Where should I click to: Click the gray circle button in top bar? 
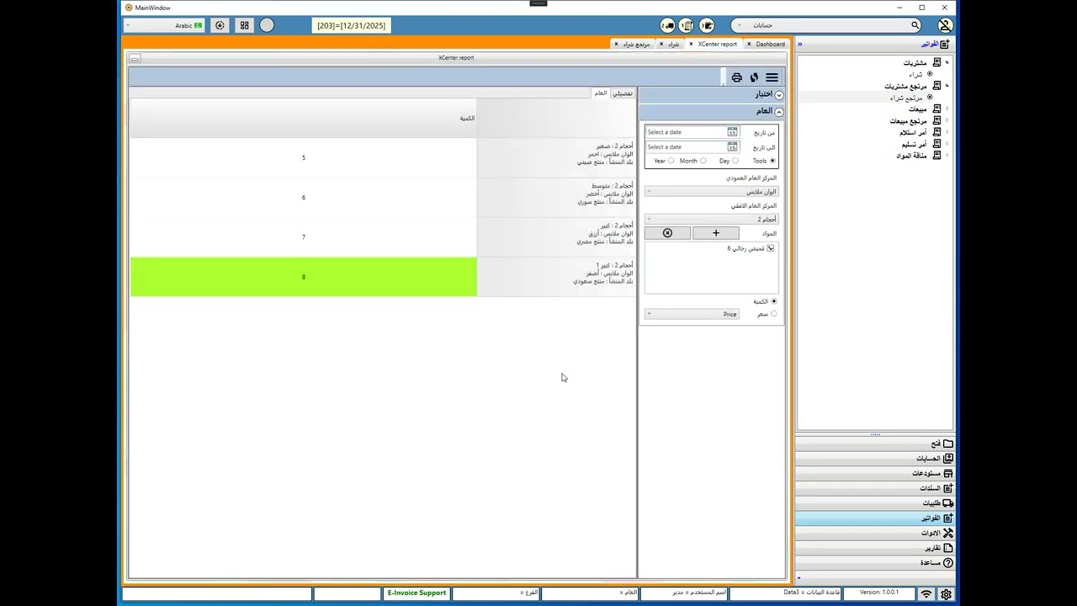(267, 25)
